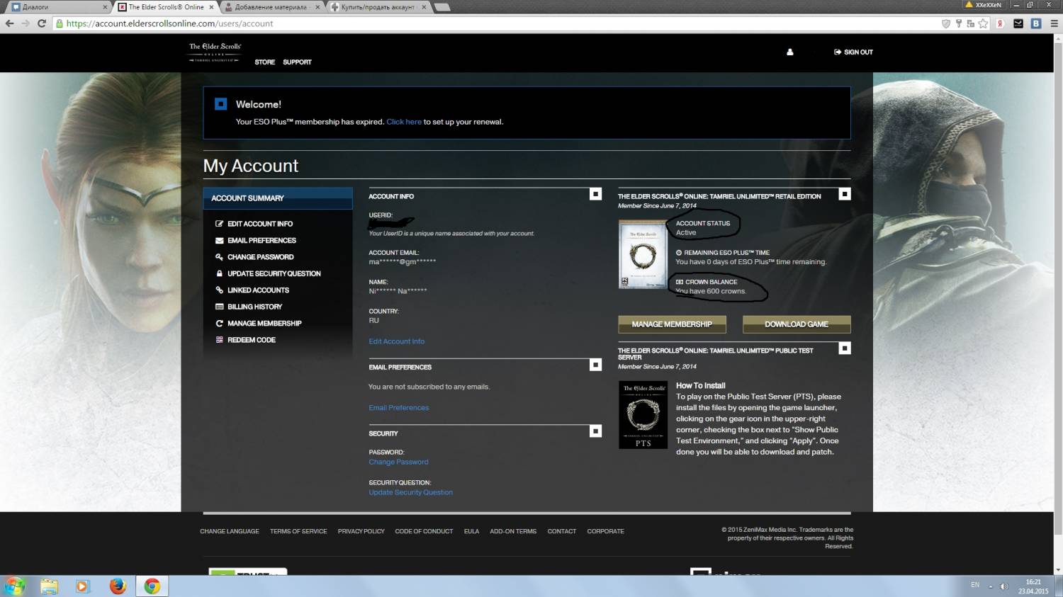Click the retail edition game box thumbnail
The width and height of the screenshot is (1063, 597).
[643, 254]
